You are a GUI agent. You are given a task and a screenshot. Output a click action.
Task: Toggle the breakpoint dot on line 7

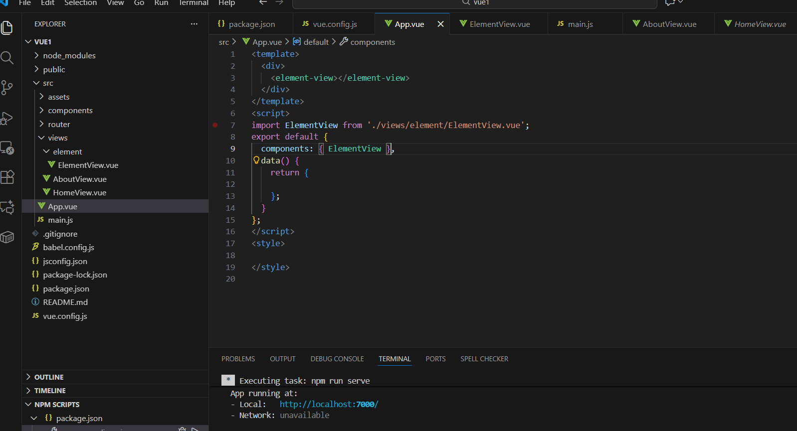pyautogui.click(x=215, y=125)
